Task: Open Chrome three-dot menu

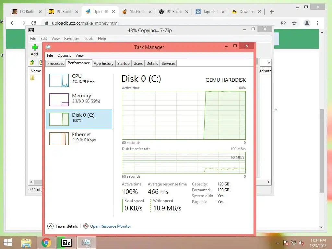Action: pyautogui.click(x=317, y=23)
